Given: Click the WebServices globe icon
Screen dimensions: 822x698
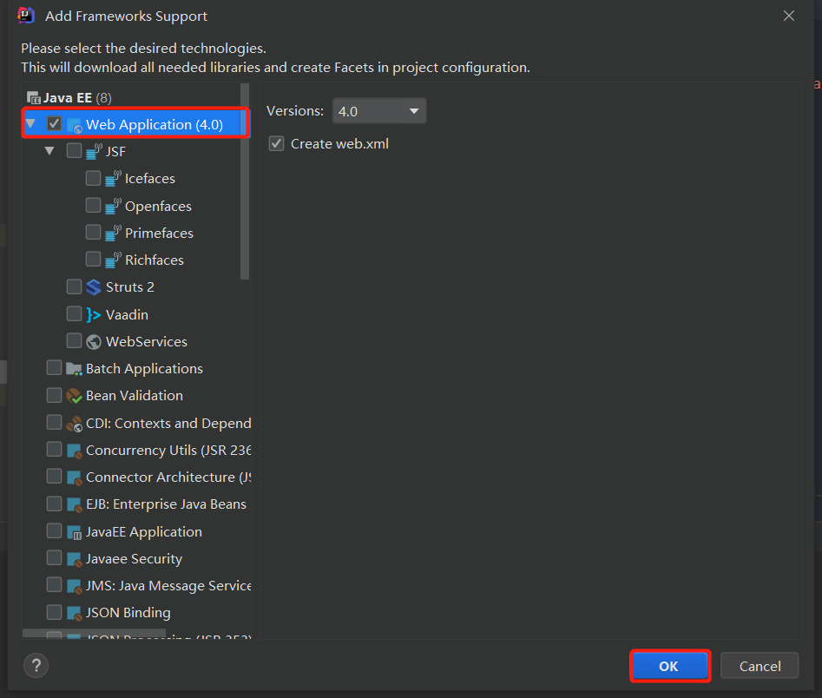Looking at the screenshot, I should point(95,341).
